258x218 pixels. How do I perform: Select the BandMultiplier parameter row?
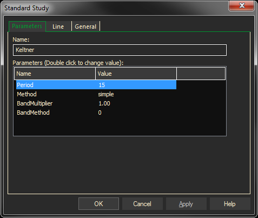(x=96, y=103)
